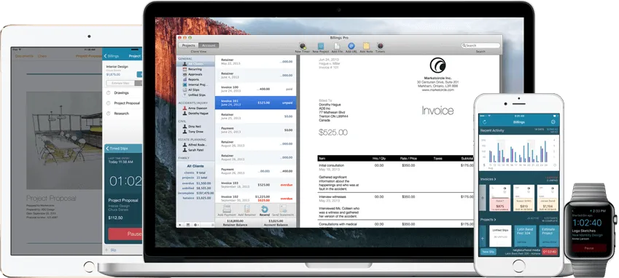Viewport: 619px width, 278px height.
Task: Click the New Project toolbar icon
Action: pyautogui.click(x=321, y=46)
